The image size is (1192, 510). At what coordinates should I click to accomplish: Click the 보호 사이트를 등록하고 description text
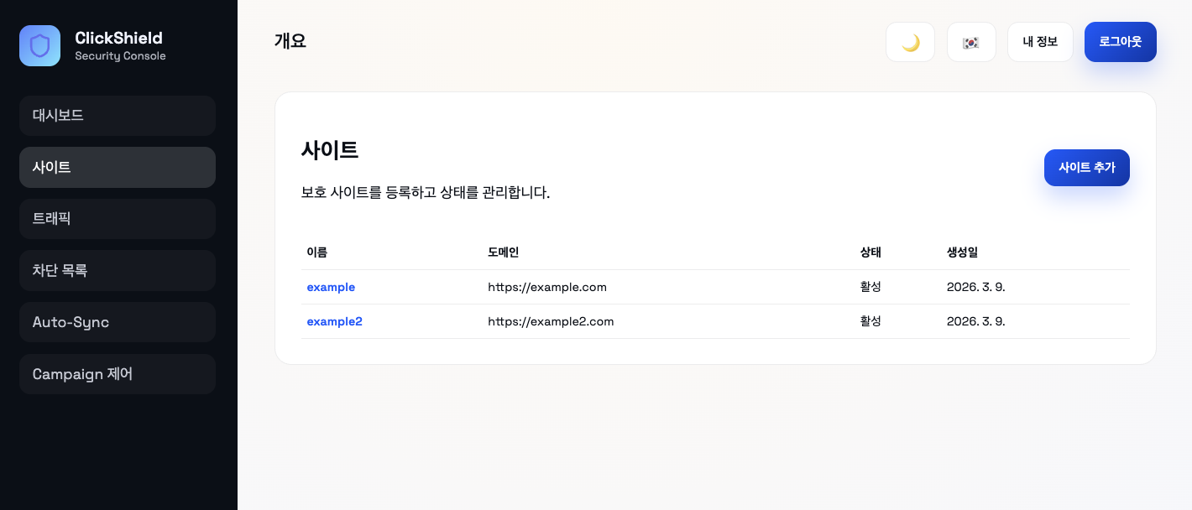point(426,193)
